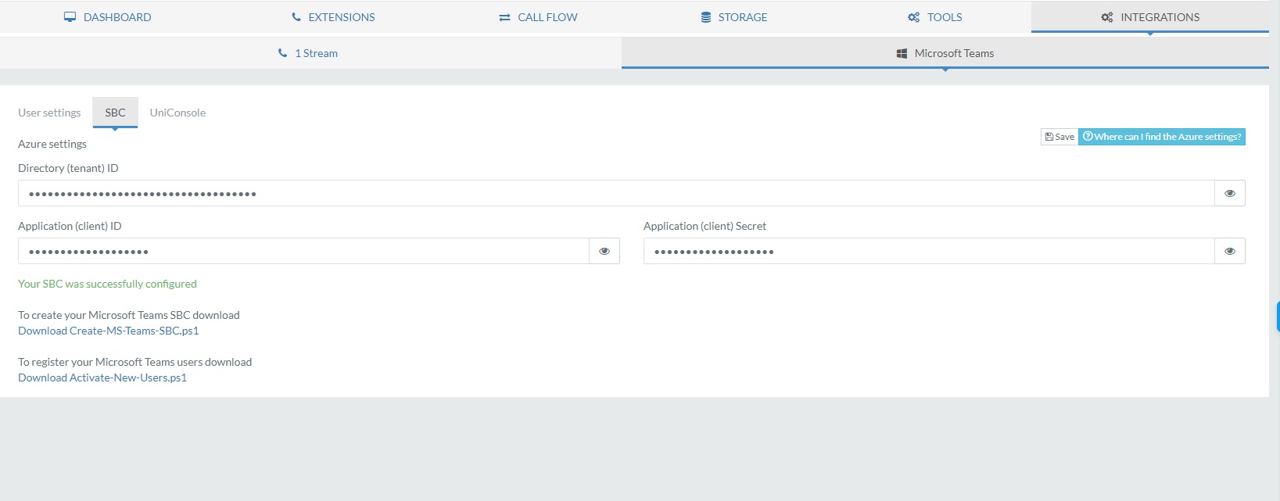Download Create-MS-Teams-SBC.ps1 script

point(109,331)
